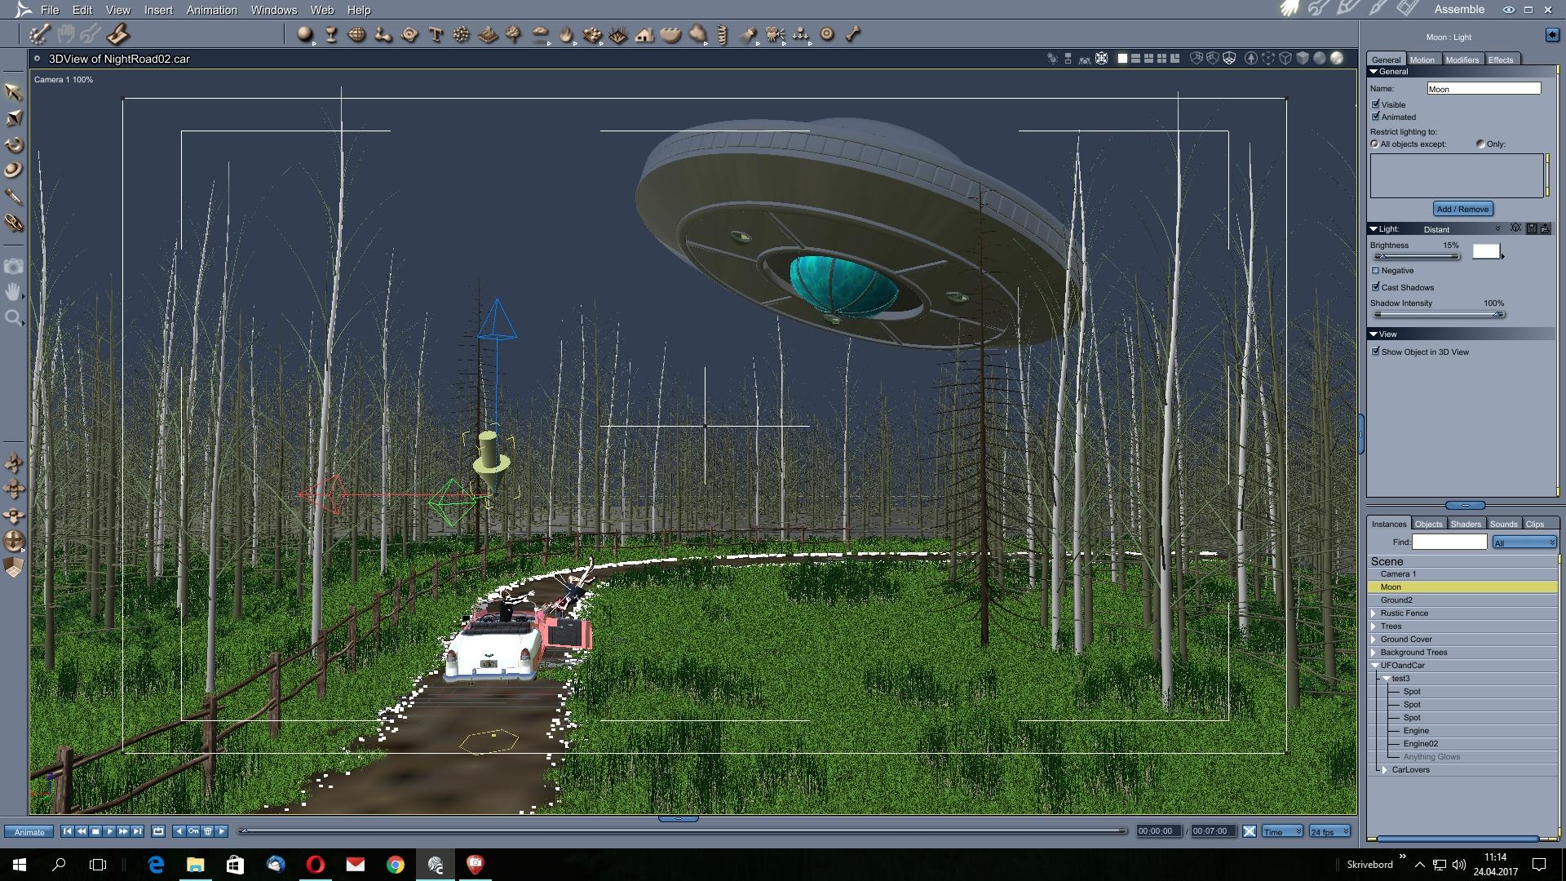Screen dimensions: 1566x881
Task: Click the tree/plant insert icon
Action: (x=514, y=34)
